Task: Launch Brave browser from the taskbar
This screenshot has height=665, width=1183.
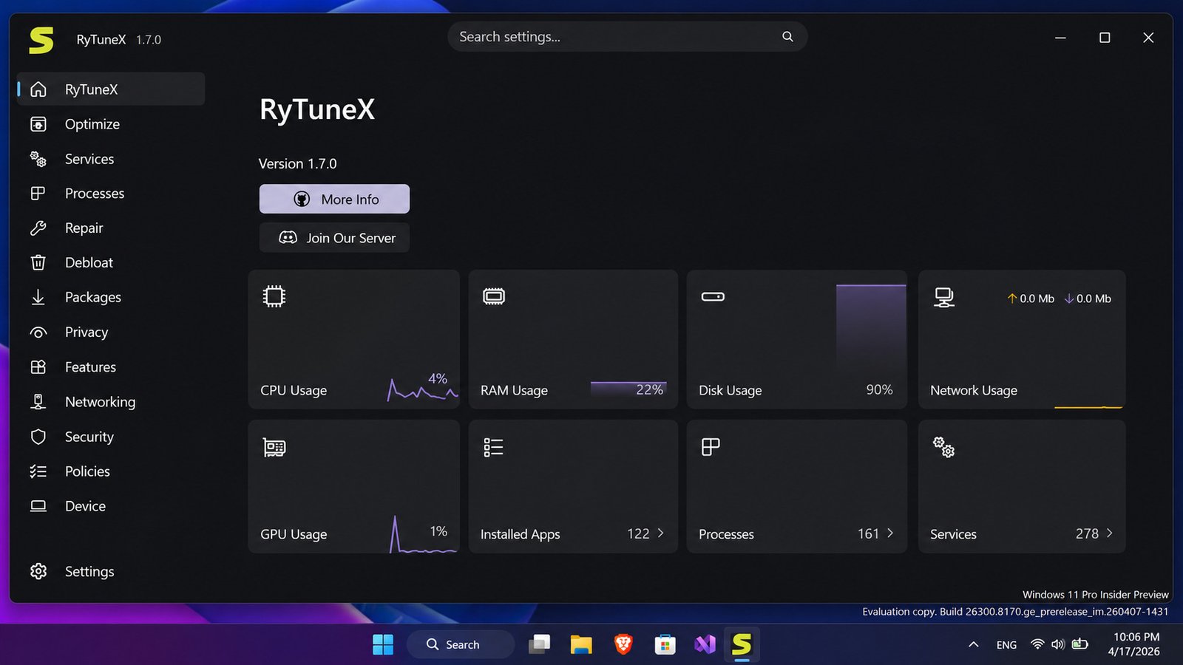Action: (x=623, y=644)
